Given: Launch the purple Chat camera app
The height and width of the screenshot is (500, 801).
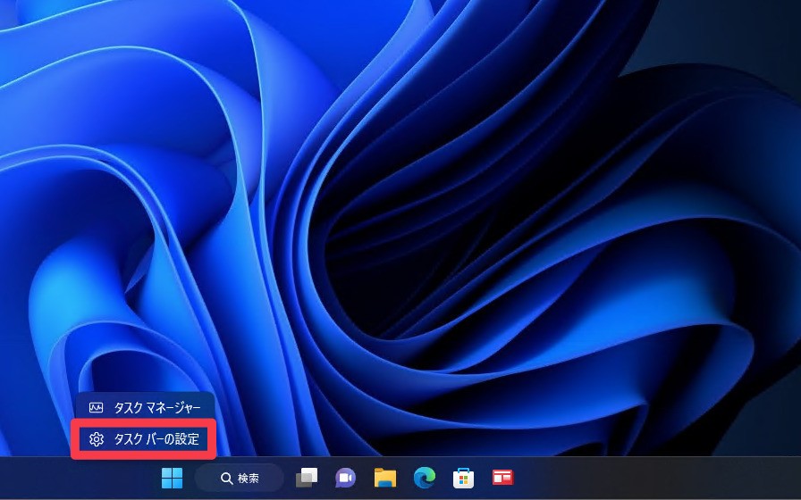Looking at the screenshot, I should [345, 478].
